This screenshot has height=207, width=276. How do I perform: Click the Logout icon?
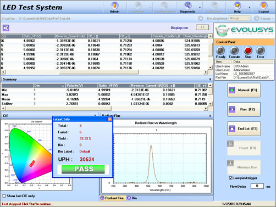click(263, 5)
